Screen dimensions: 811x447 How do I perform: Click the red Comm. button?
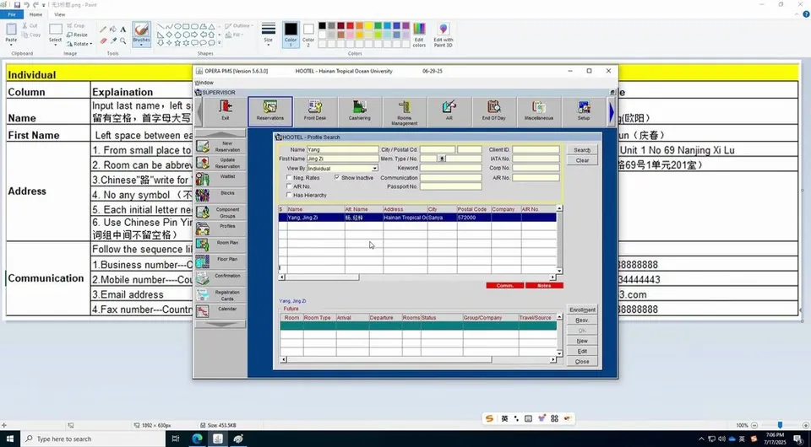(505, 285)
